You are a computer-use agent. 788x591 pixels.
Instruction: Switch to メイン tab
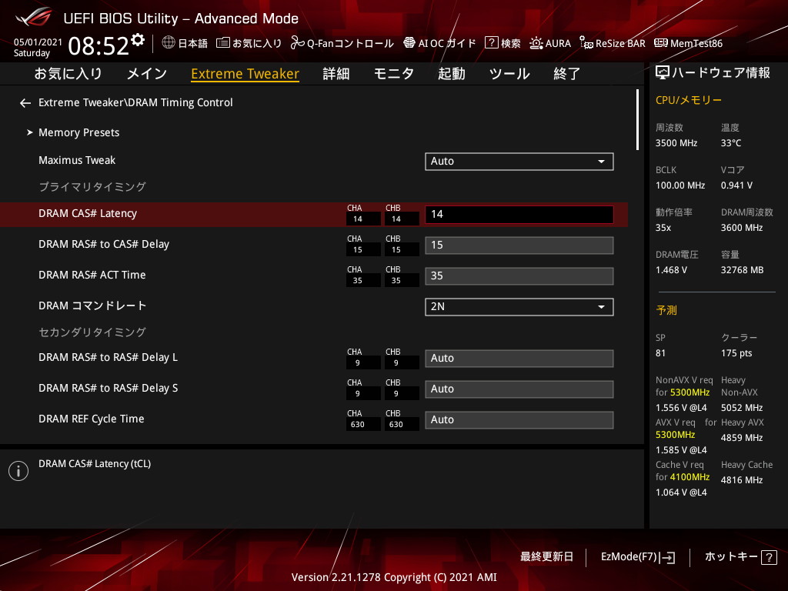[147, 74]
